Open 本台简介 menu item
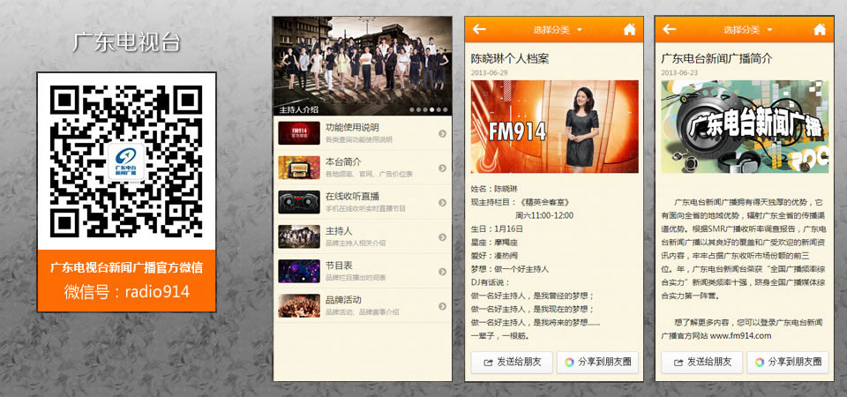 click(363, 168)
